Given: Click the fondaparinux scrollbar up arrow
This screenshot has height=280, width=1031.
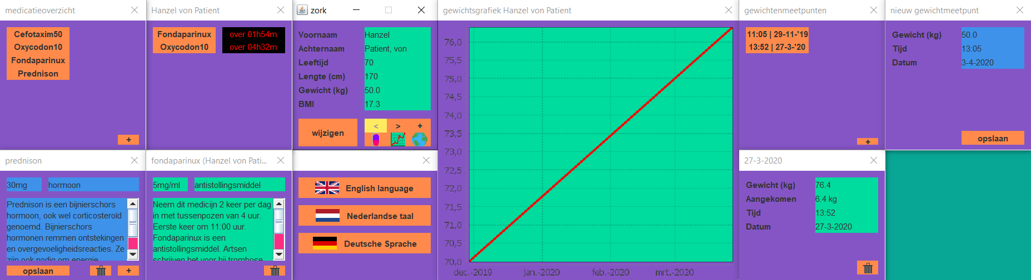Looking at the screenshot, I should (x=279, y=204).
